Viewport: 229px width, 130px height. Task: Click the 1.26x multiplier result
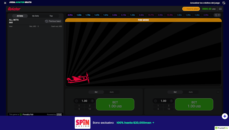tap(197, 15)
